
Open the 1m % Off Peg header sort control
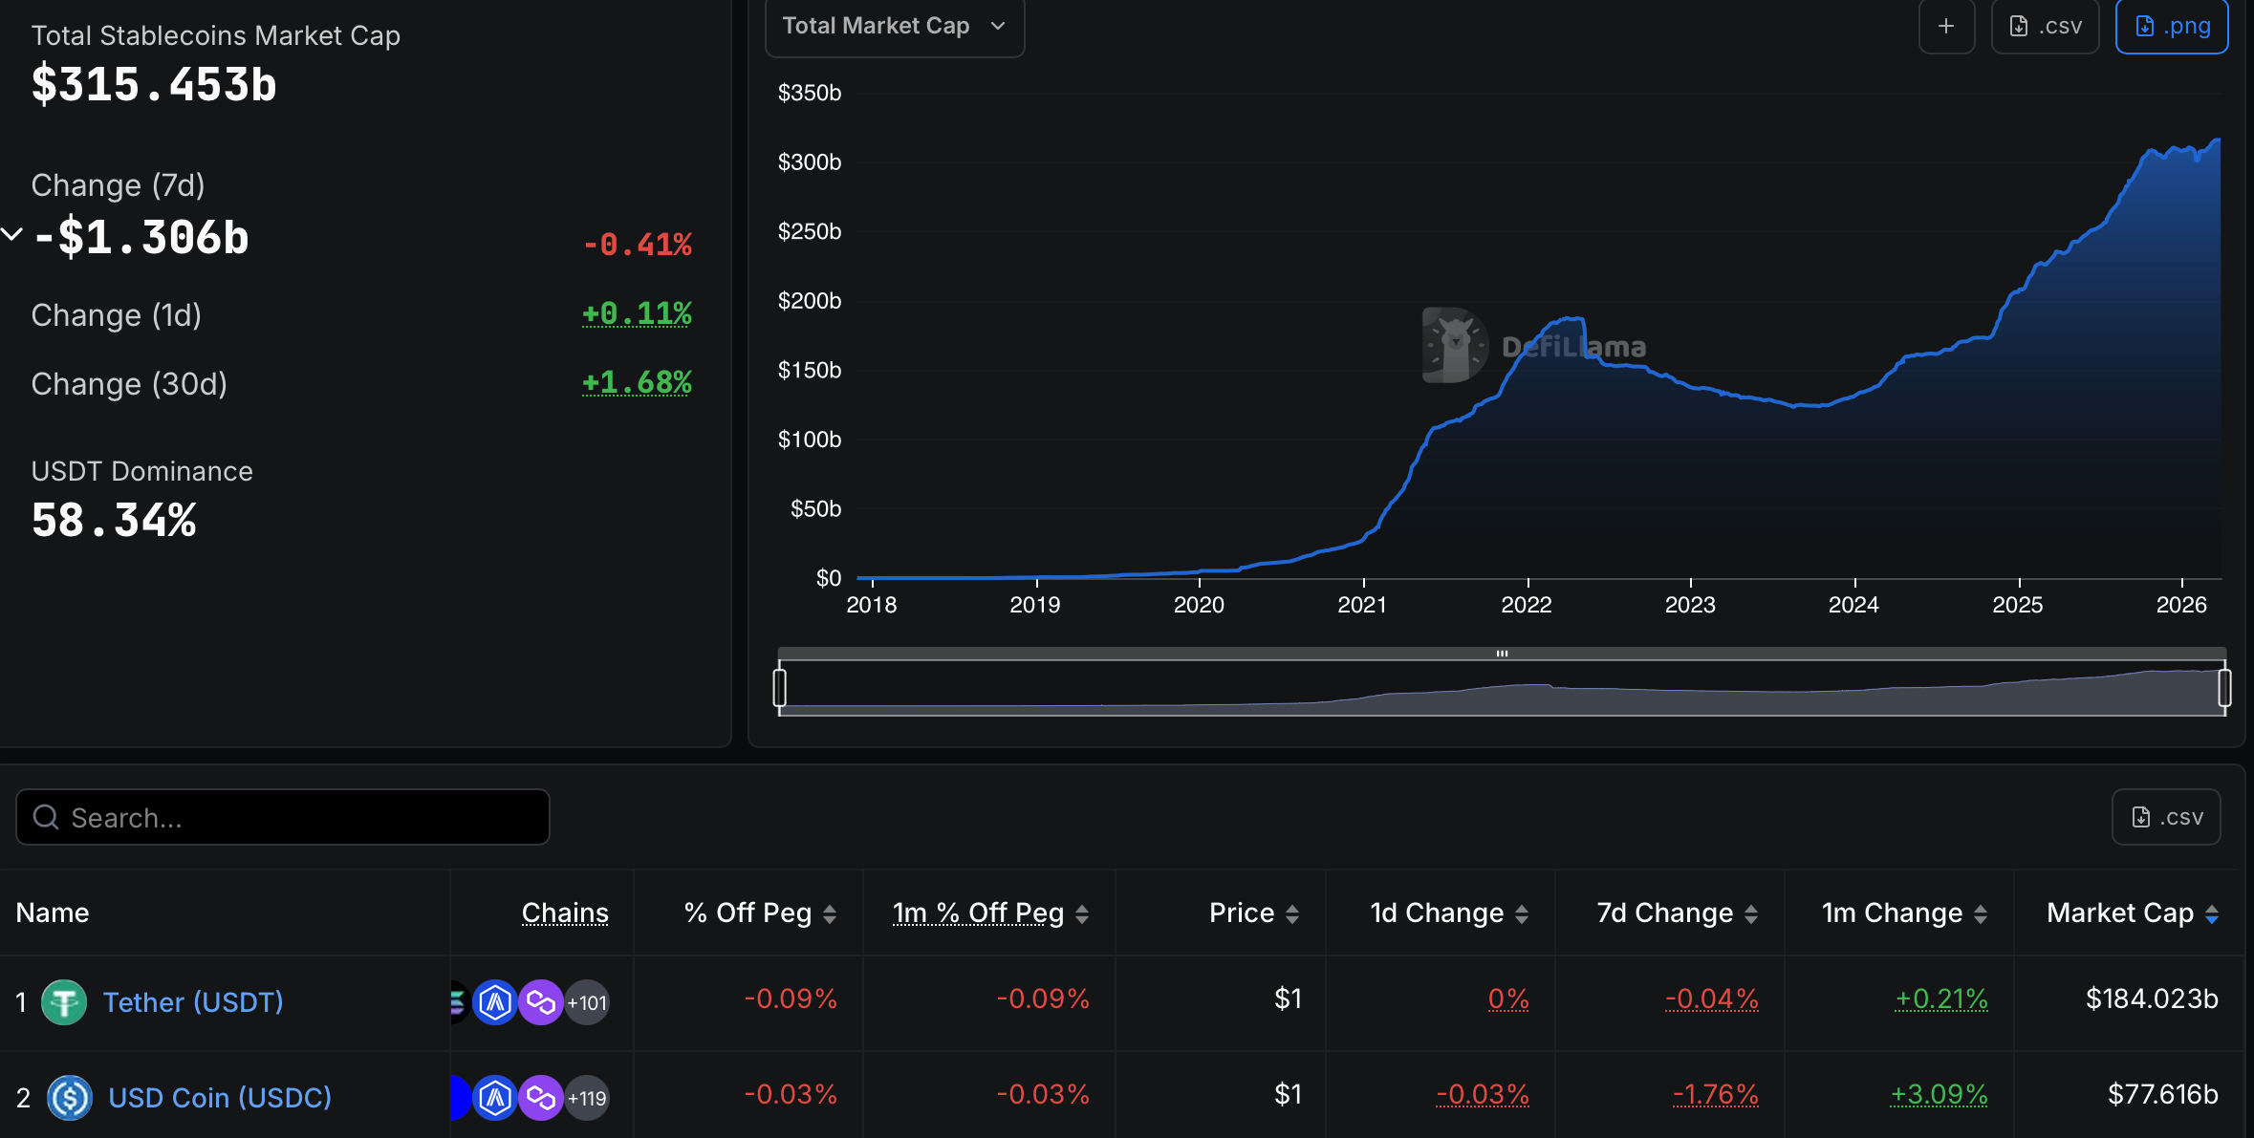pos(1081,913)
